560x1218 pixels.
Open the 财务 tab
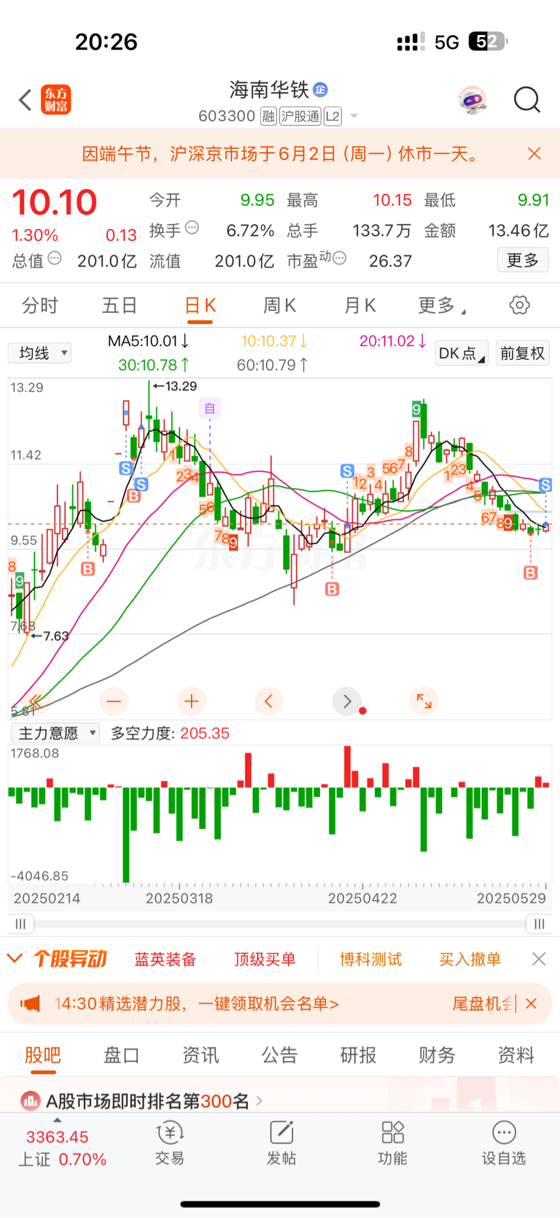coord(437,1055)
